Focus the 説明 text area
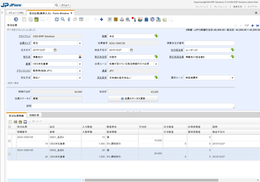The height and width of the screenshot is (182, 260). tap(133, 106)
